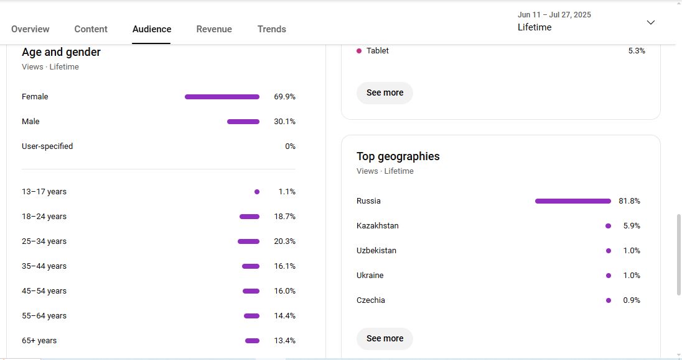Viewport: 682px width, 360px height.
Task: Go to the Trends tab
Action: (x=271, y=29)
